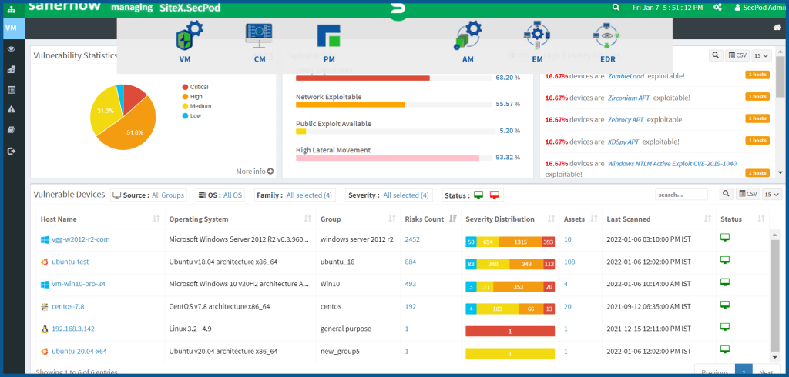Open the AM asset management module
The width and height of the screenshot is (789, 377).
coord(468,37)
